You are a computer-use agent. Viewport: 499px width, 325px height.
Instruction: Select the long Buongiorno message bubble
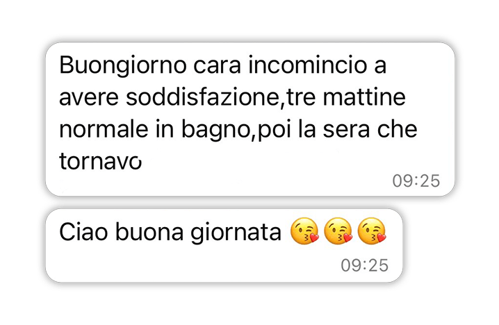250,119
